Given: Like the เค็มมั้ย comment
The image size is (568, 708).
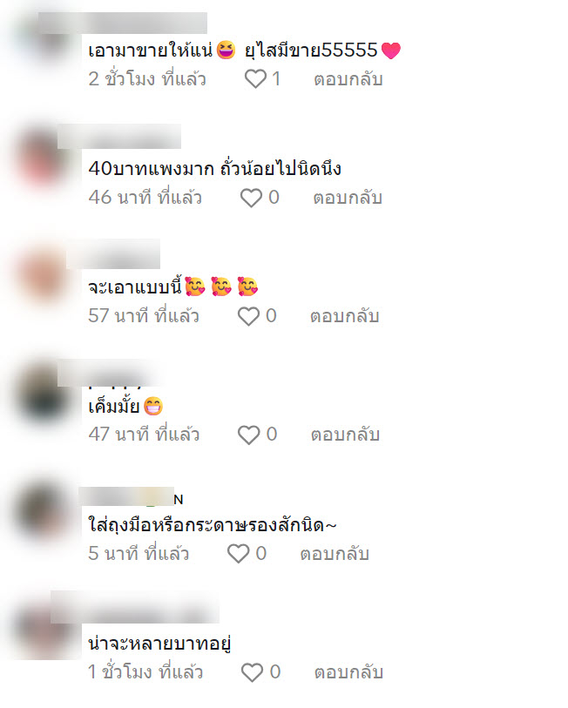Looking at the screenshot, I should pyautogui.click(x=248, y=435).
